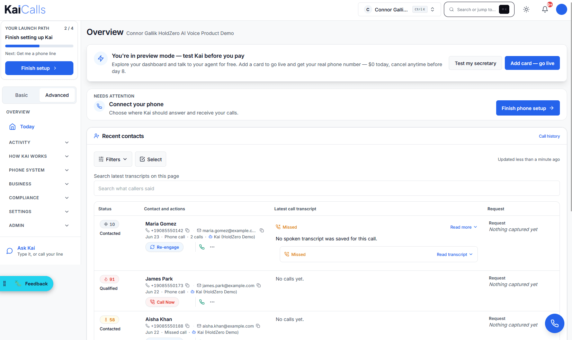Expand the Phone System section
This screenshot has height=340, width=572.
pyautogui.click(x=39, y=170)
